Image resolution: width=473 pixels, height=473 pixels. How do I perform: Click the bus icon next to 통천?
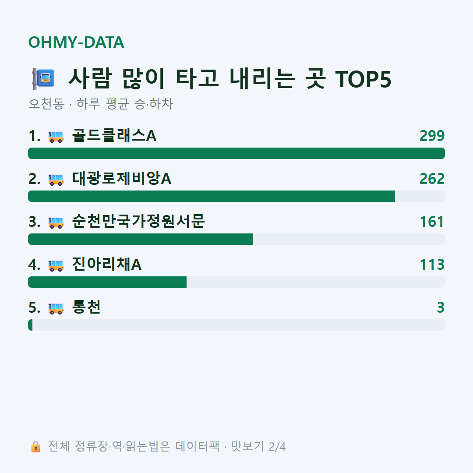point(56,309)
